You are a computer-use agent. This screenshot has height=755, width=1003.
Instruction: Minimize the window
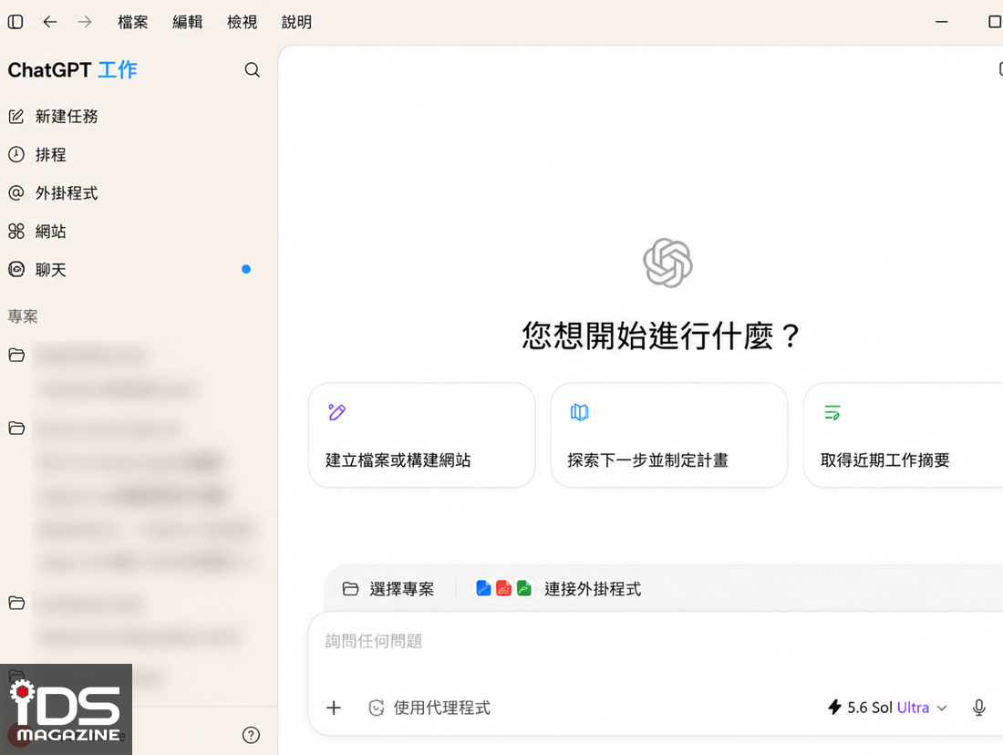point(942,22)
